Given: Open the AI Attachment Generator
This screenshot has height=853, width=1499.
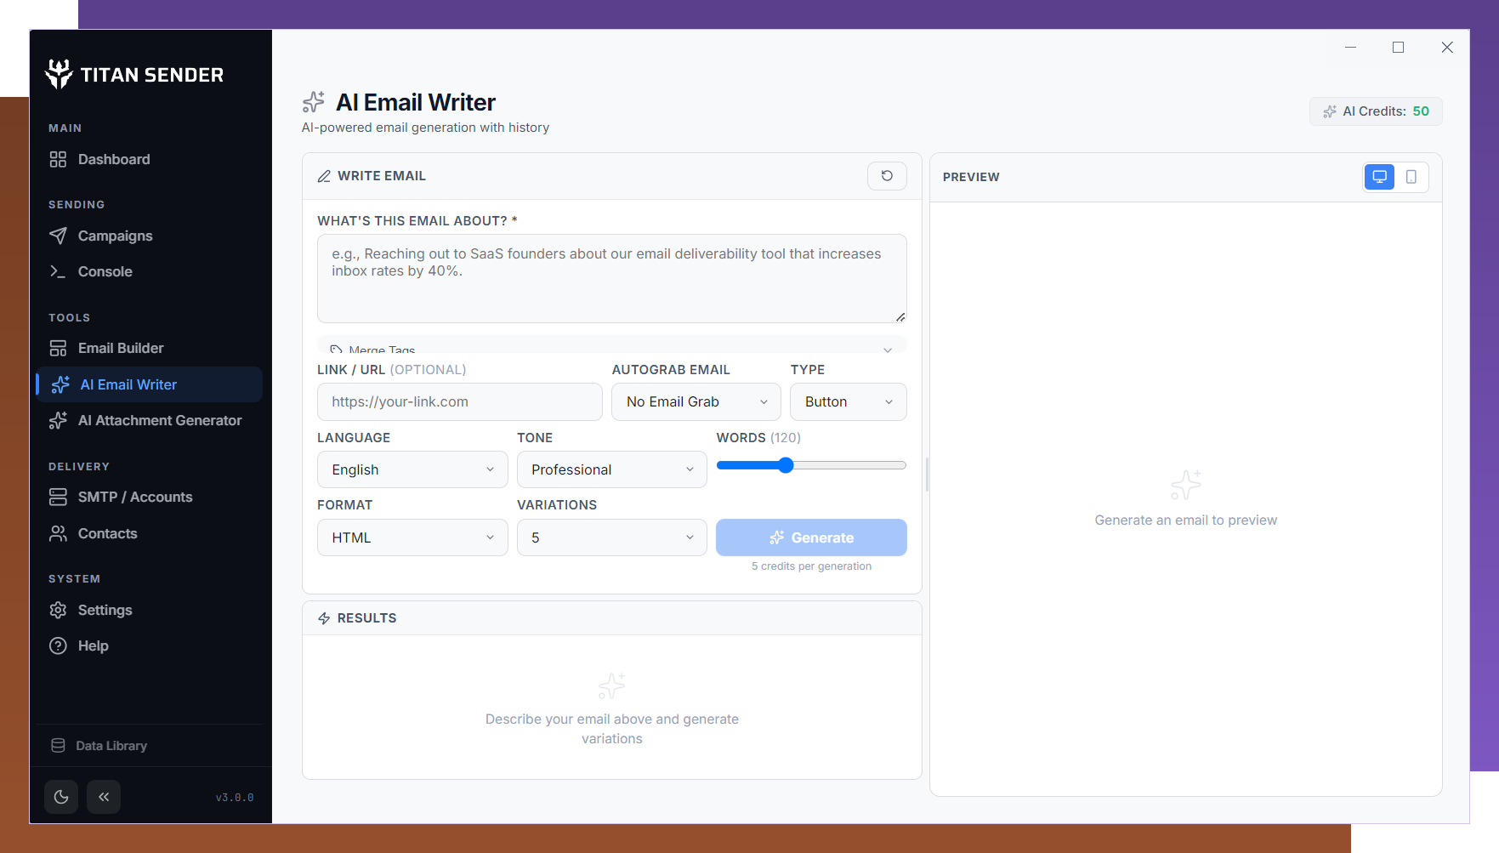Looking at the screenshot, I should coord(160,420).
